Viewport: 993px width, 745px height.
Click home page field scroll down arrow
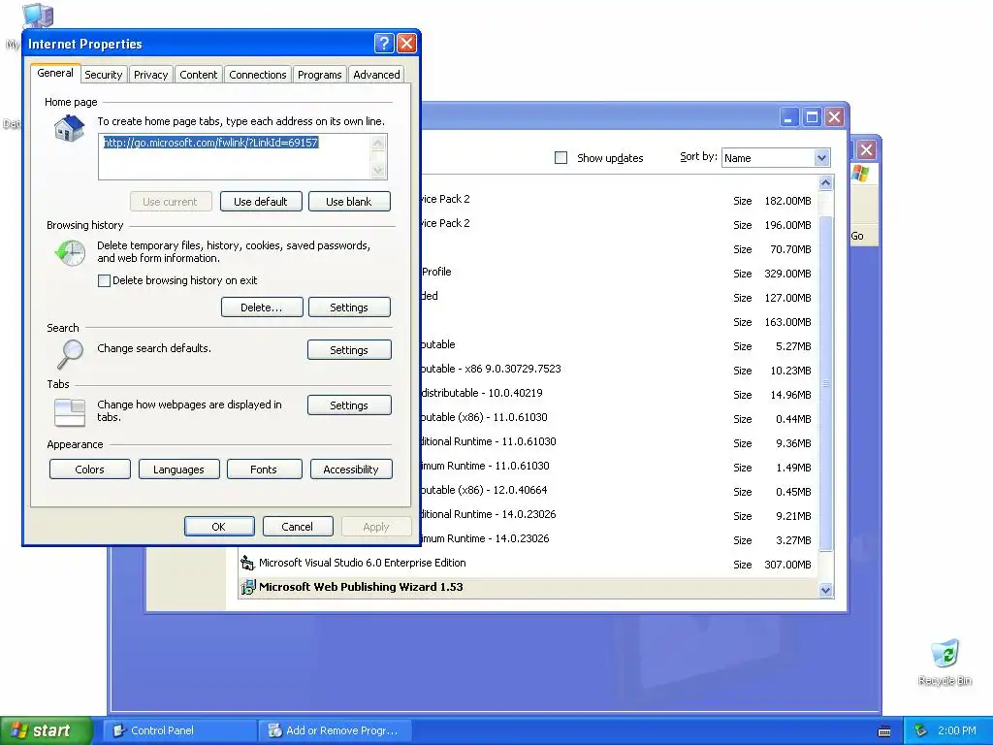coord(378,170)
